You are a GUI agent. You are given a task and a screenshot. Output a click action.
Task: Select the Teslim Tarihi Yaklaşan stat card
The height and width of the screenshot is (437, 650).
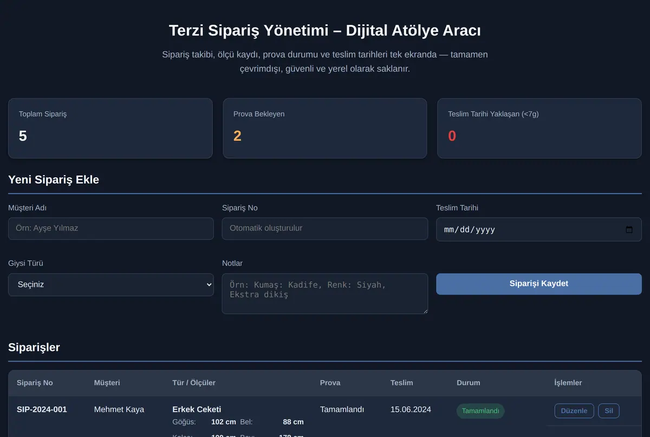pyautogui.click(x=539, y=128)
